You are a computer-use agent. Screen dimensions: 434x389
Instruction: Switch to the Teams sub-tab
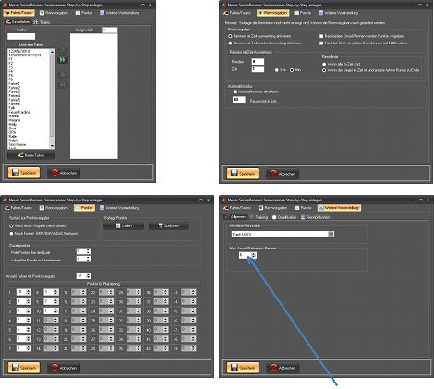[42, 22]
